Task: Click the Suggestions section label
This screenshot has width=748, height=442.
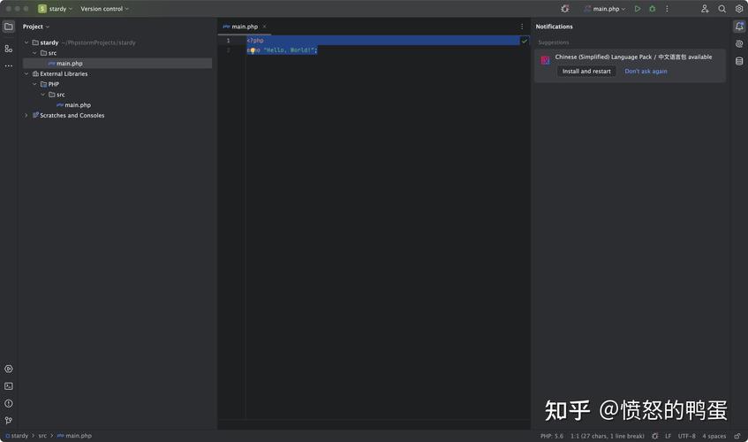Action: [554, 42]
